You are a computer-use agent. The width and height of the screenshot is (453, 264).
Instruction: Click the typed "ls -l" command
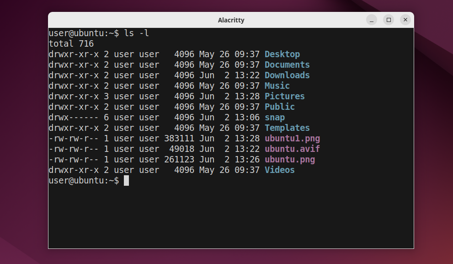[137, 33]
